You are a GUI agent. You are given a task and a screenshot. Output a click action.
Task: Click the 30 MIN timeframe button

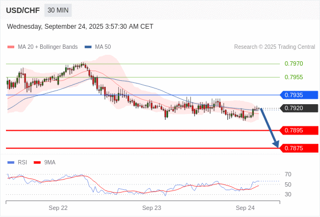(58, 10)
